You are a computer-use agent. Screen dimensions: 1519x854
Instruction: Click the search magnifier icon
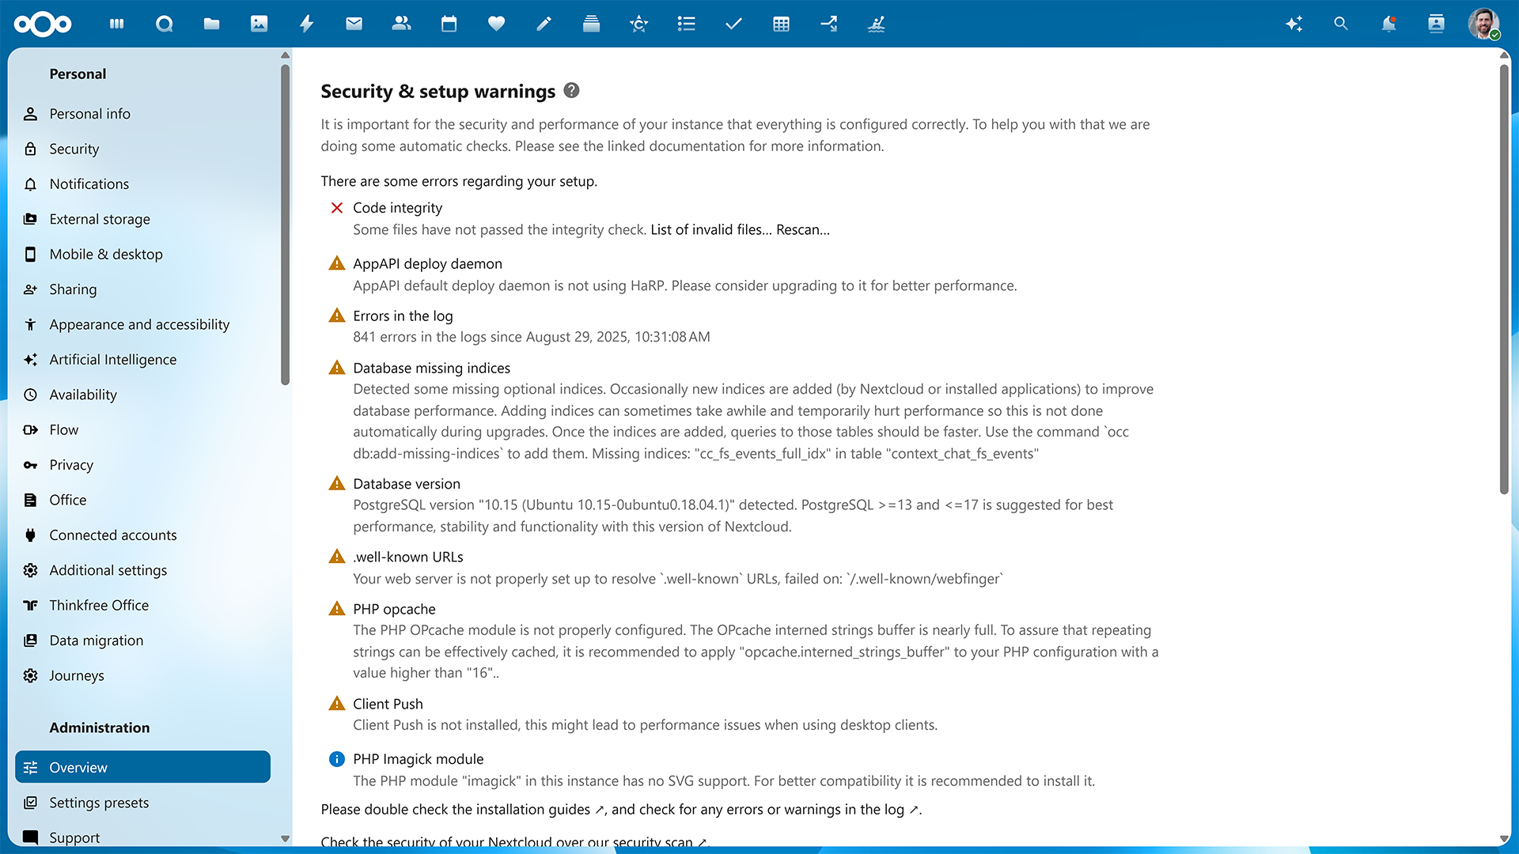coord(1341,24)
